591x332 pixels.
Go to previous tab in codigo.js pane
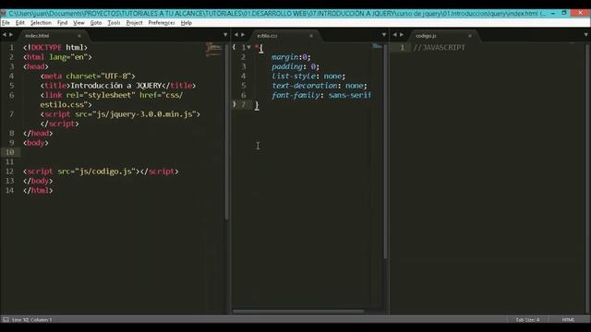pyautogui.click(x=395, y=35)
